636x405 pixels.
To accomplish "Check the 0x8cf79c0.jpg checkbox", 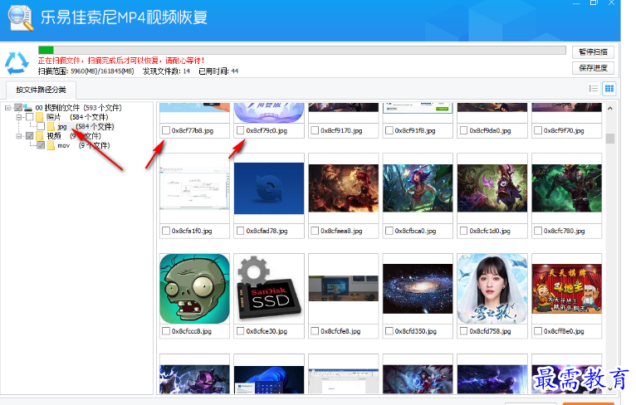I will pos(240,130).
